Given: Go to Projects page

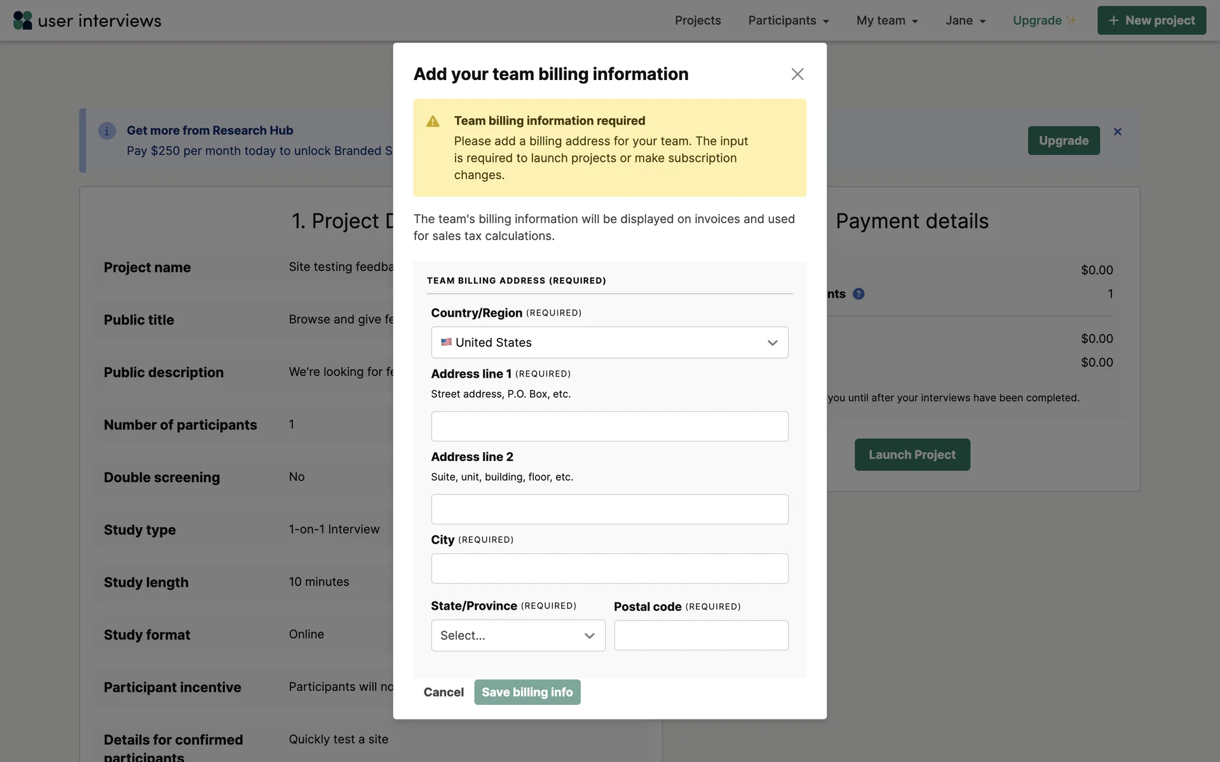Looking at the screenshot, I should (x=697, y=20).
